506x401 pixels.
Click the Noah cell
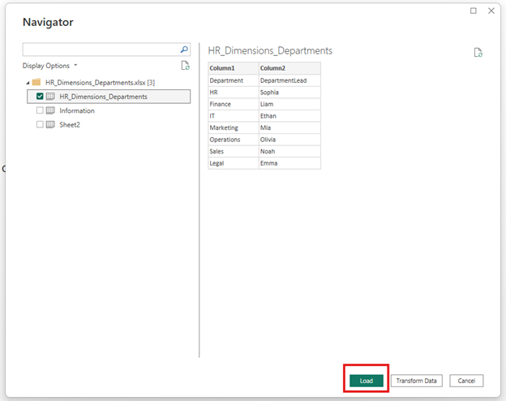[289, 151]
